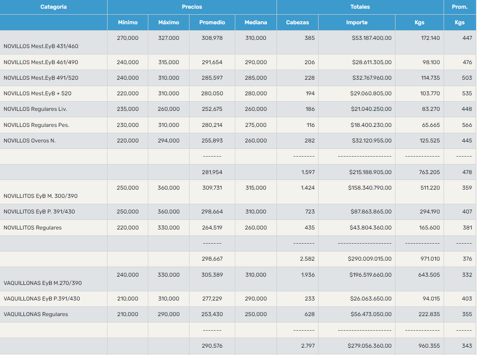Click the Importe column header

coord(357,22)
